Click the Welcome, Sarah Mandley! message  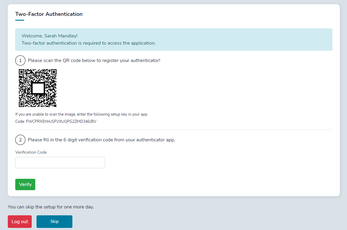[50, 36]
